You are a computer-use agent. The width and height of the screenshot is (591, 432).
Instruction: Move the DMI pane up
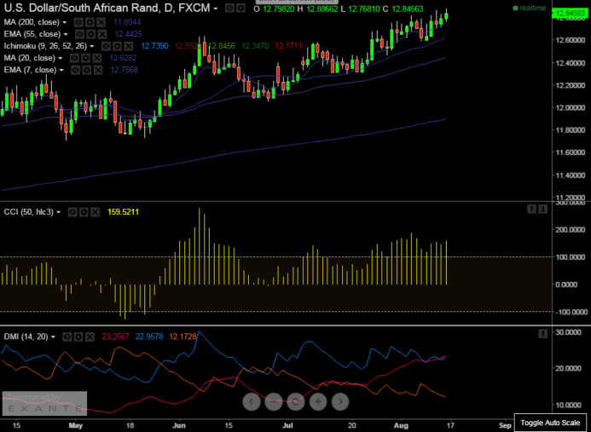(x=542, y=333)
